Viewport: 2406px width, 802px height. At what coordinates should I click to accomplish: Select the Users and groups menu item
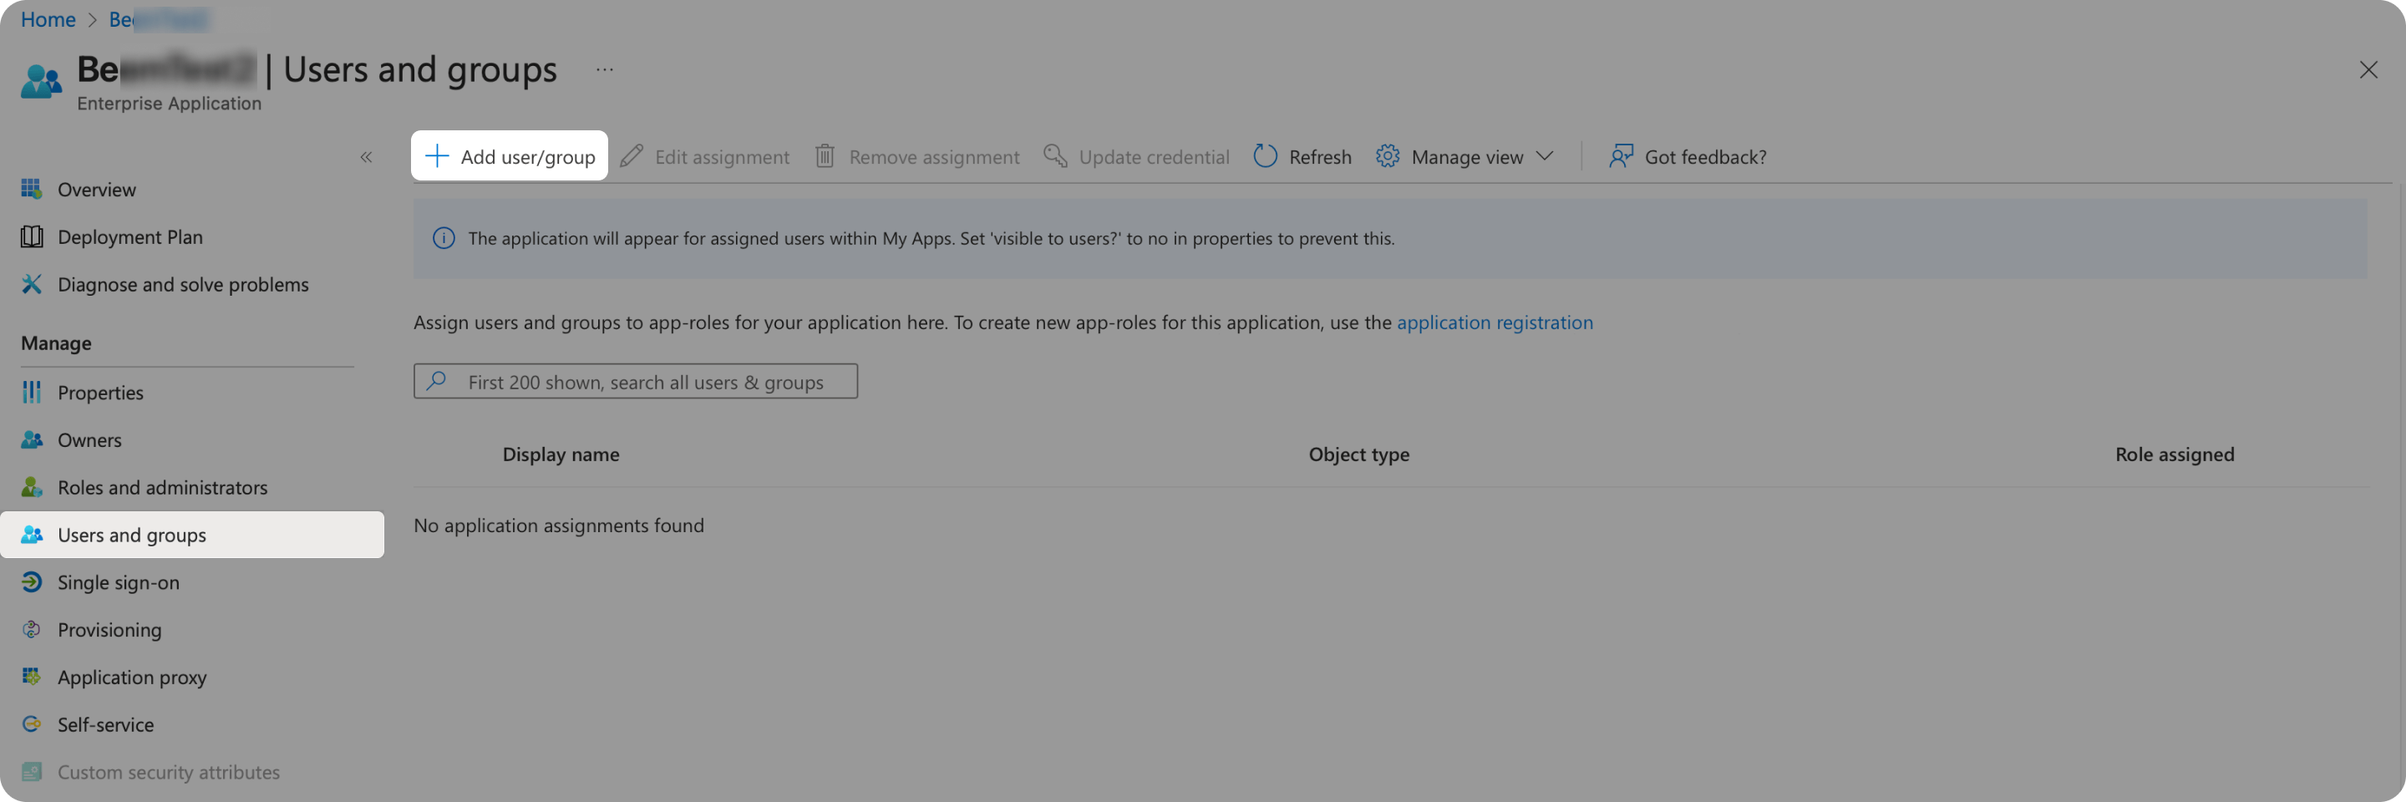pos(192,535)
